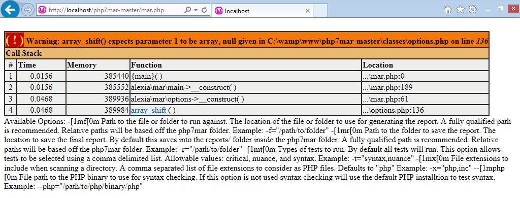The width and height of the screenshot is (520, 198).
Task: Click the orange warning exclamation icon
Action: 15,40
